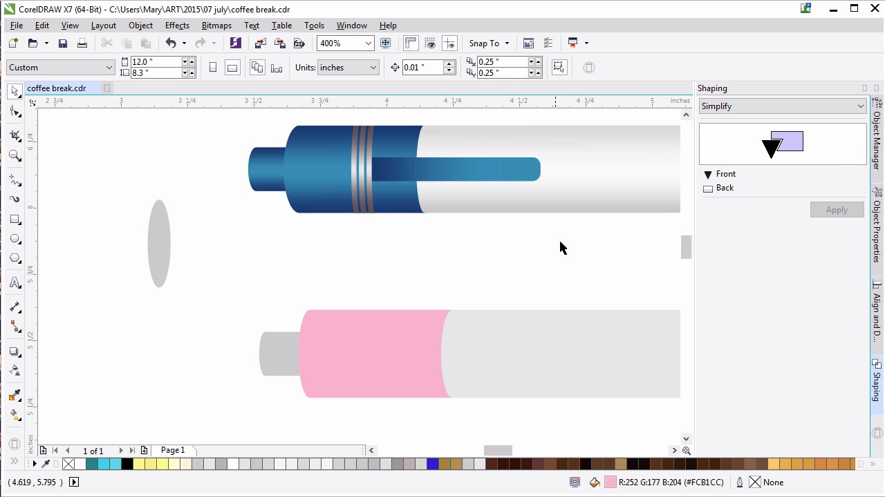885x497 pixels.
Task: Toggle Show grid button
Action: (x=430, y=43)
